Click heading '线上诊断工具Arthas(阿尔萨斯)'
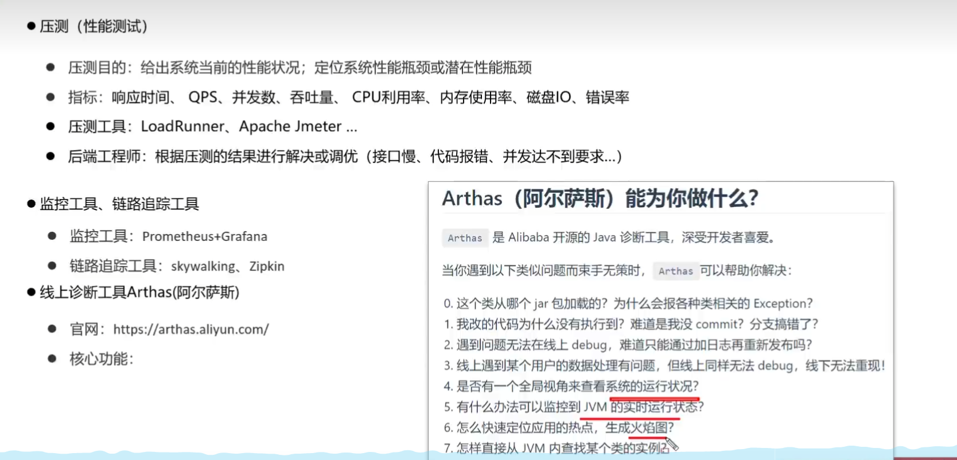Viewport: 957px width, 460px height. pos(139,293)
